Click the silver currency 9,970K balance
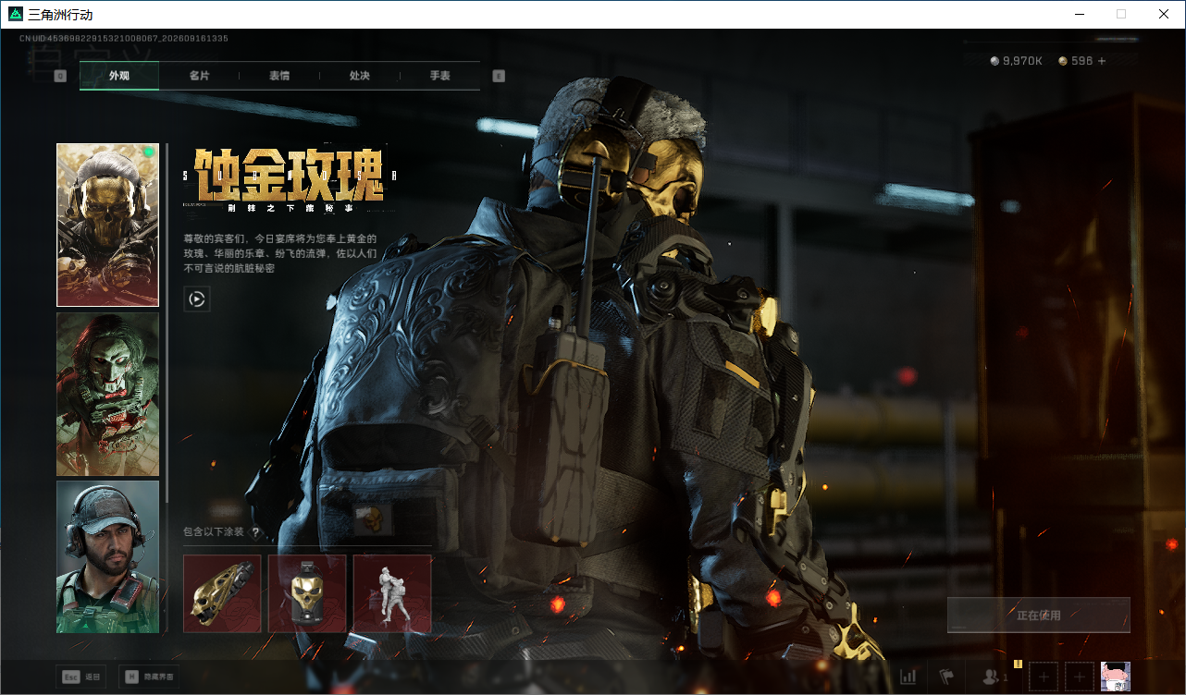 tap(1017, 61)
